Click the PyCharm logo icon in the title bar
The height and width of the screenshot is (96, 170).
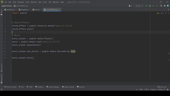coord(2,2)
